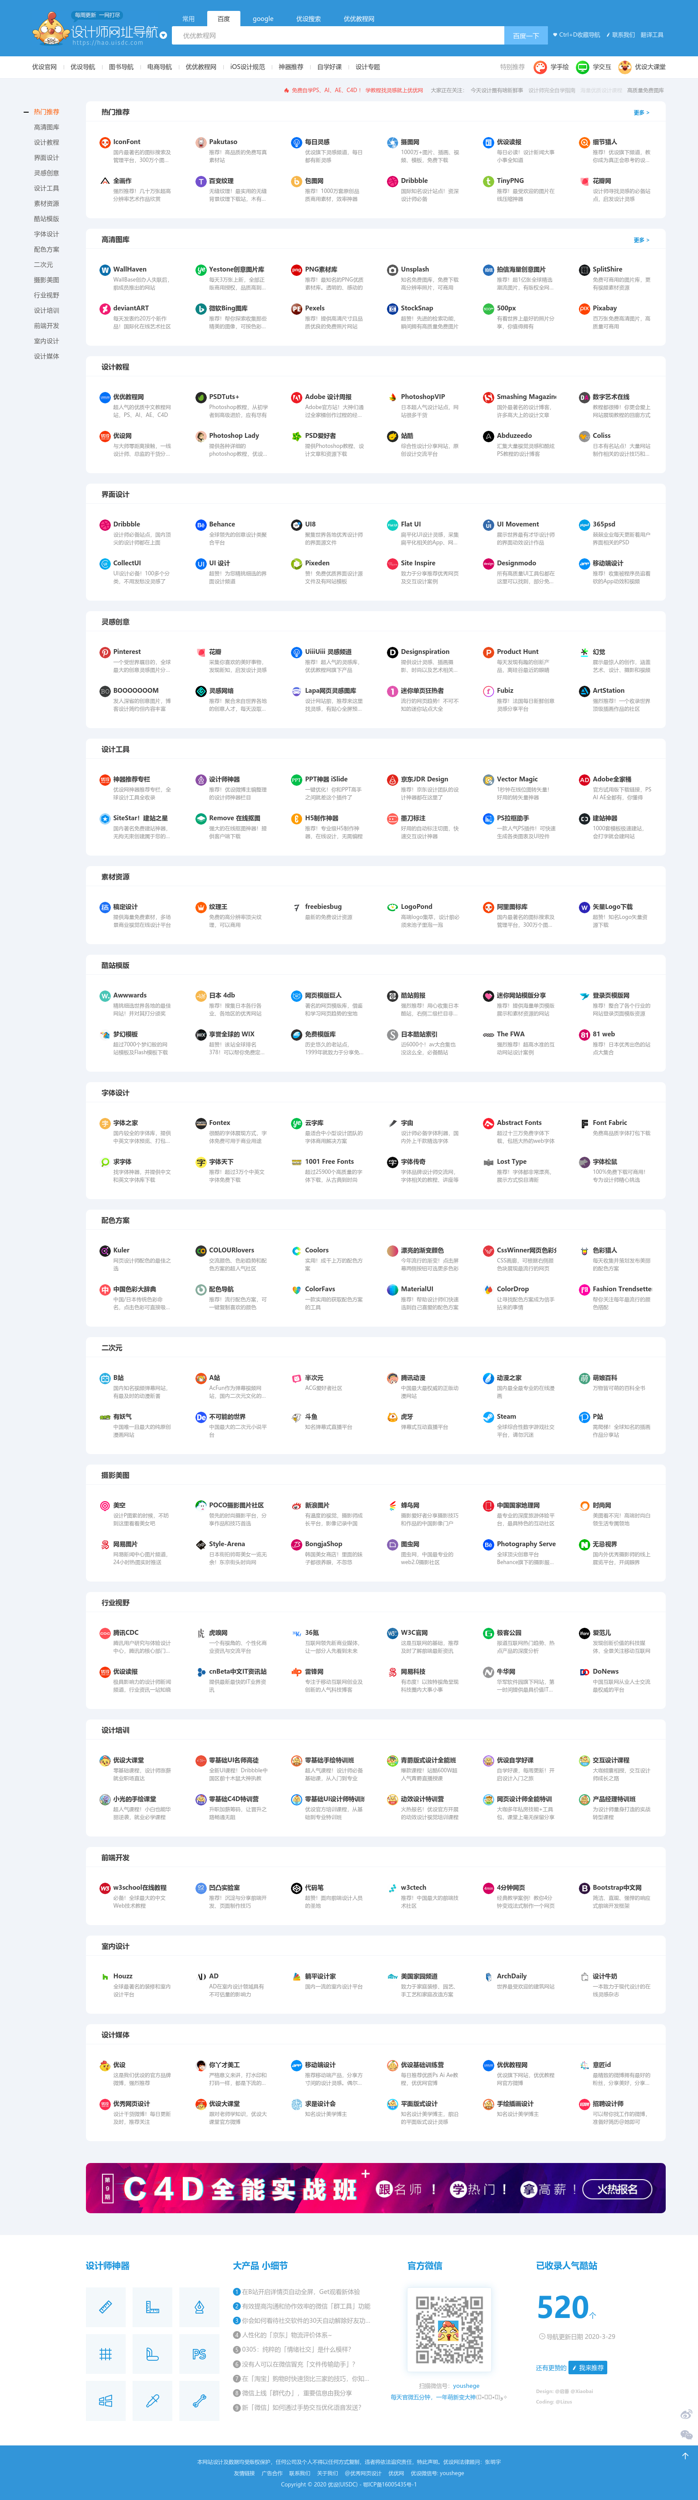Expand 更多 in the 热门推荐 section

[x=641, y=113]
